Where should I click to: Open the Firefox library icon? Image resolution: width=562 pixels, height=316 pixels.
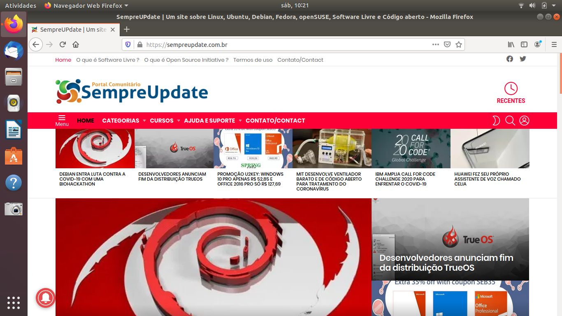(x=511, y=44)
